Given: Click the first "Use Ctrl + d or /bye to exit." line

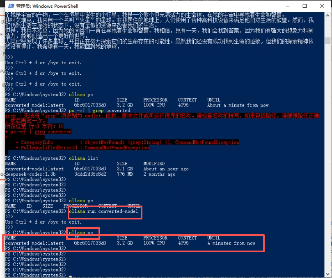Looking at the screenshot, I should [43, 63].
